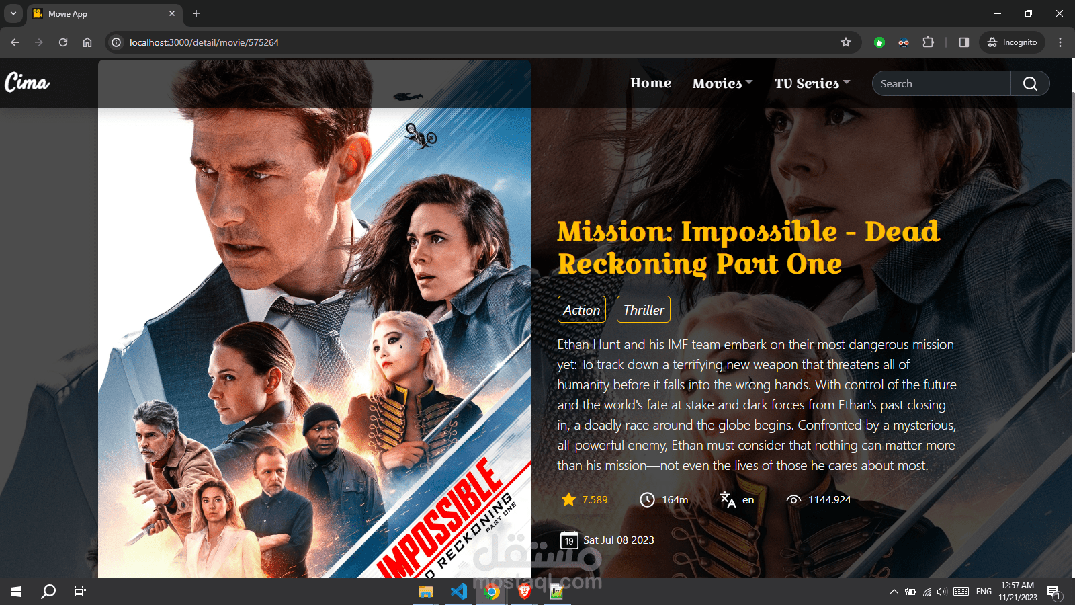Click the search magnifier button
Screen dimensions: 1075x605
click(x=1030, y=83)
